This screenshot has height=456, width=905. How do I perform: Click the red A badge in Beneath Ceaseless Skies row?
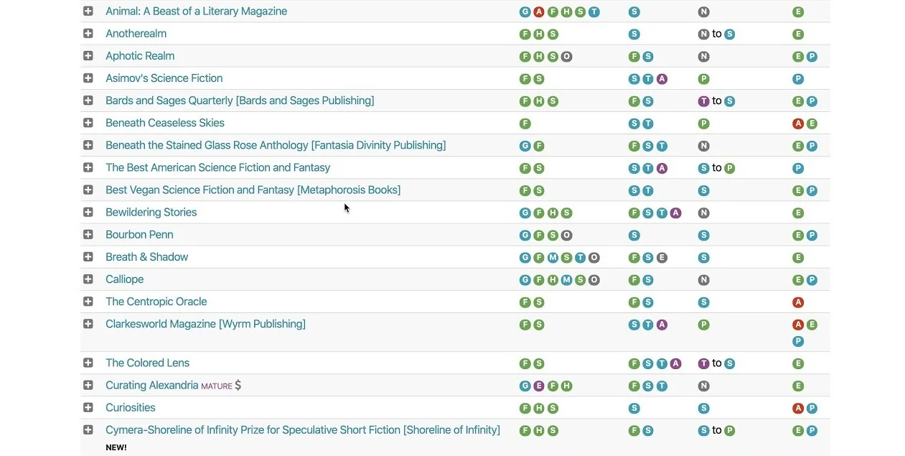(x=797, y=124)
